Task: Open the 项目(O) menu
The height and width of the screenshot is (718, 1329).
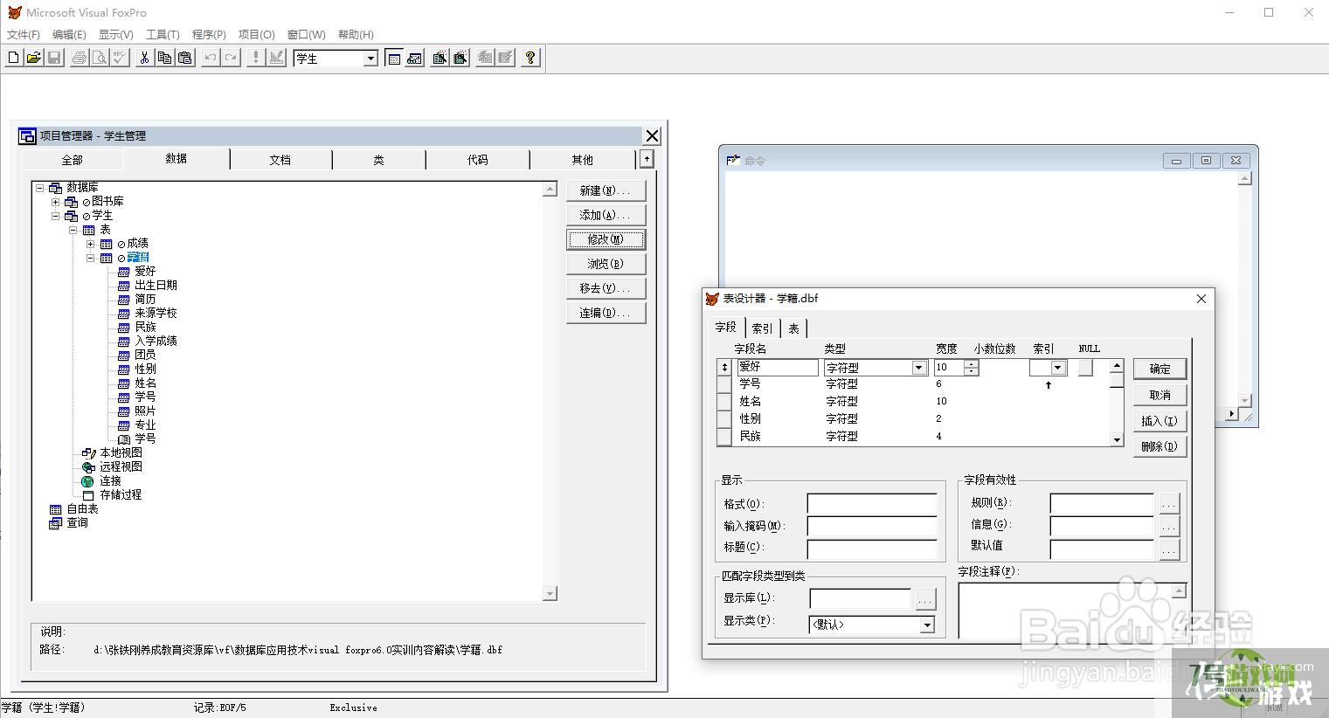Action: [256, 35]
